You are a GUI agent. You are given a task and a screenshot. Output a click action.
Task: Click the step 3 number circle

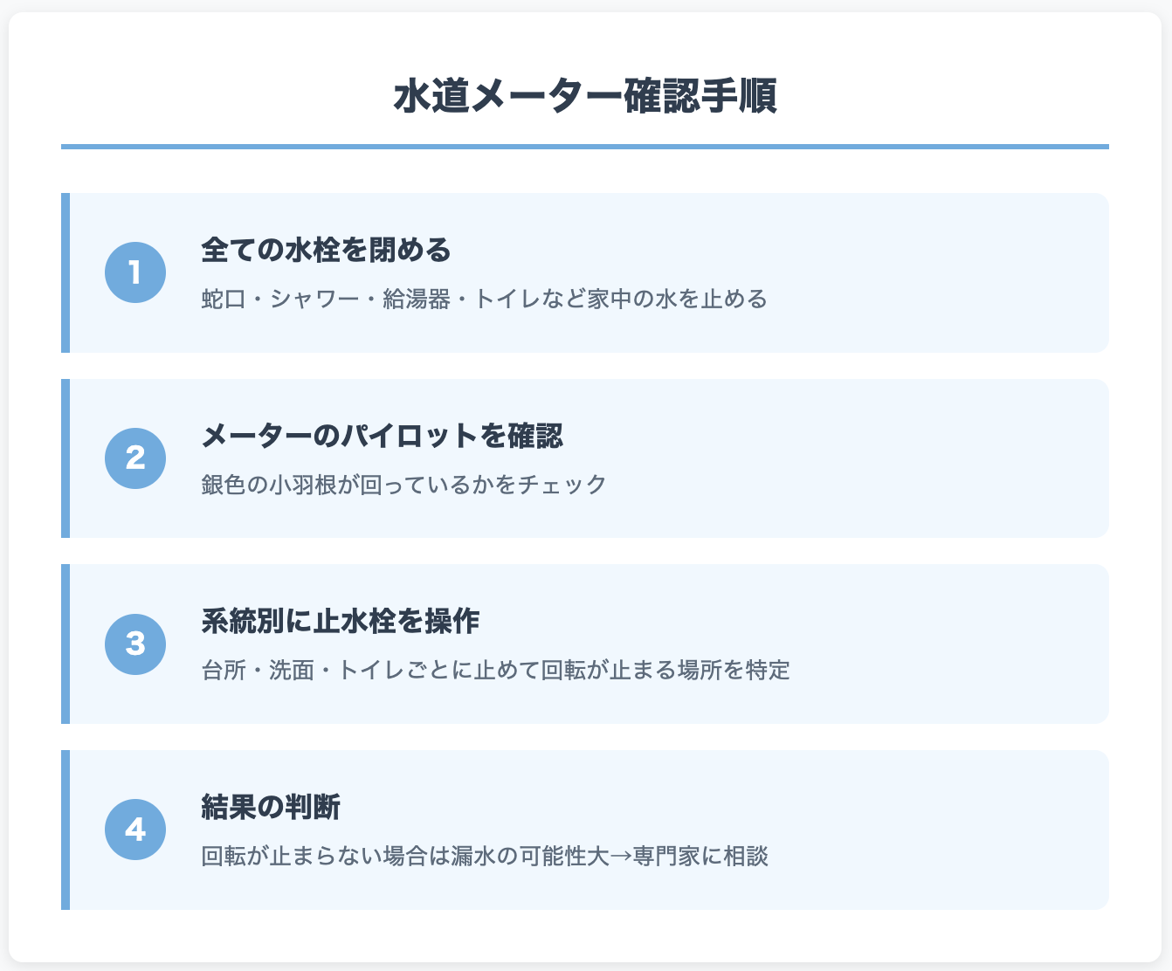[135, 644]
